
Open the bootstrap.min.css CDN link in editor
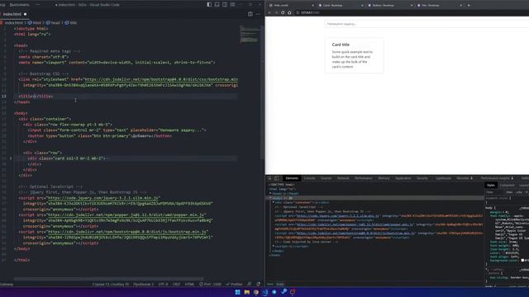click(161, 79)
